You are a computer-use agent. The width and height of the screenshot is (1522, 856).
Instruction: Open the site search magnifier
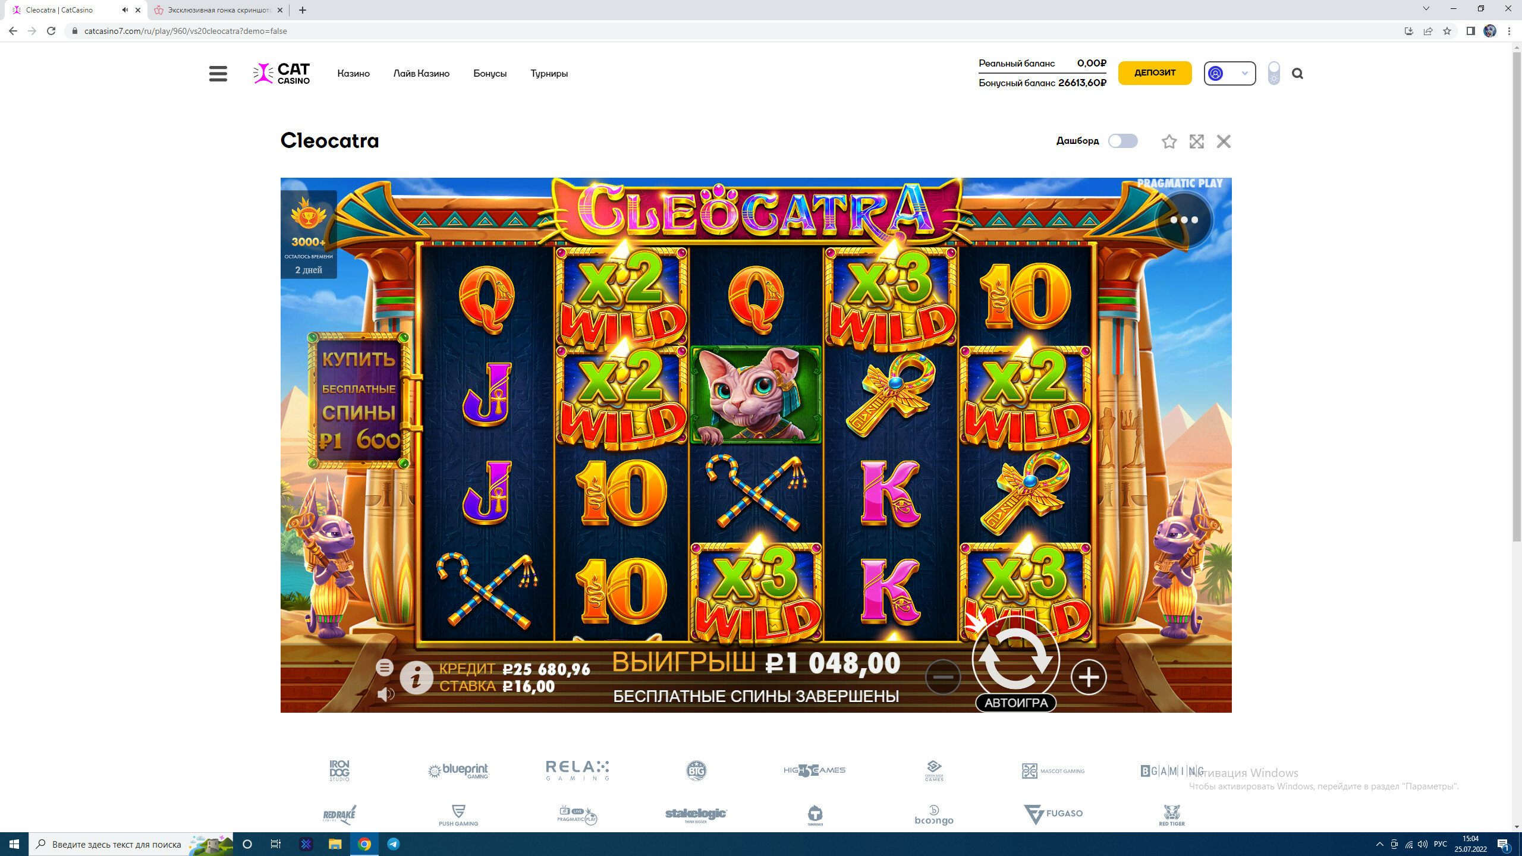[x=1297, y=74]
